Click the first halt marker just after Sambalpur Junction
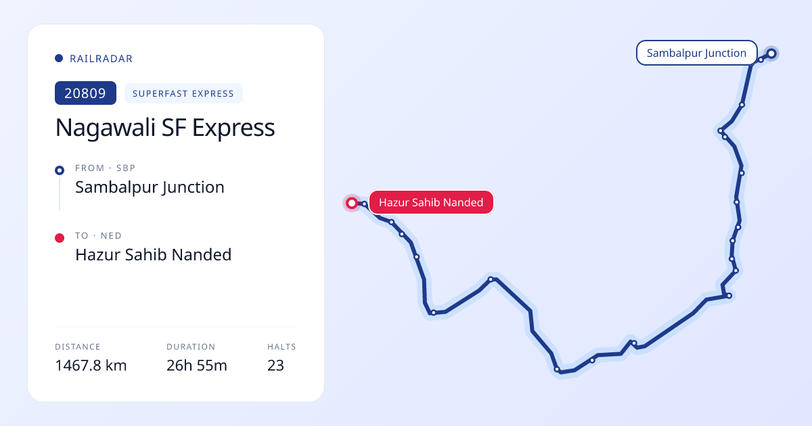 point(761,60)
